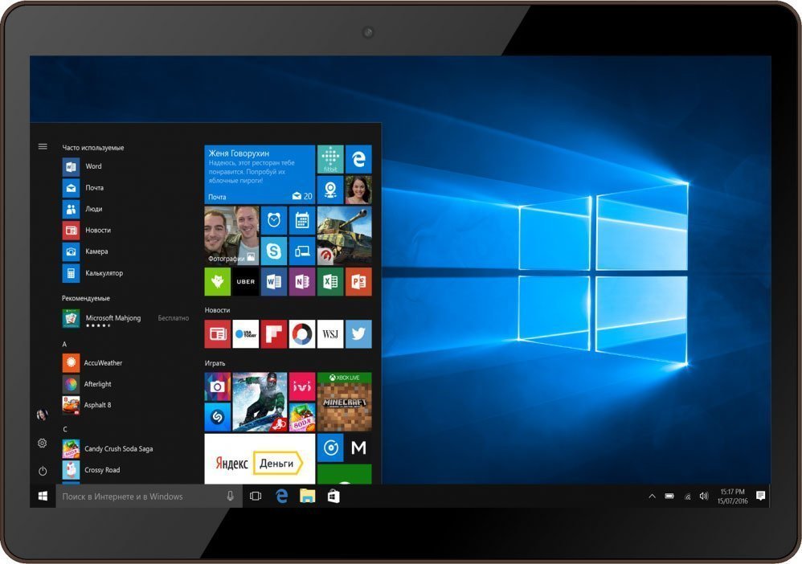This screenshot has width=802, height=564.
Task: Open the letter C index header
Action: pyautogui.click(x=65, y=429)
